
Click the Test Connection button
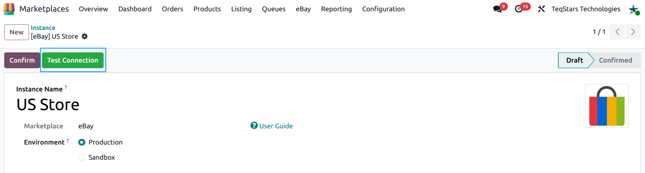point(73,60)
